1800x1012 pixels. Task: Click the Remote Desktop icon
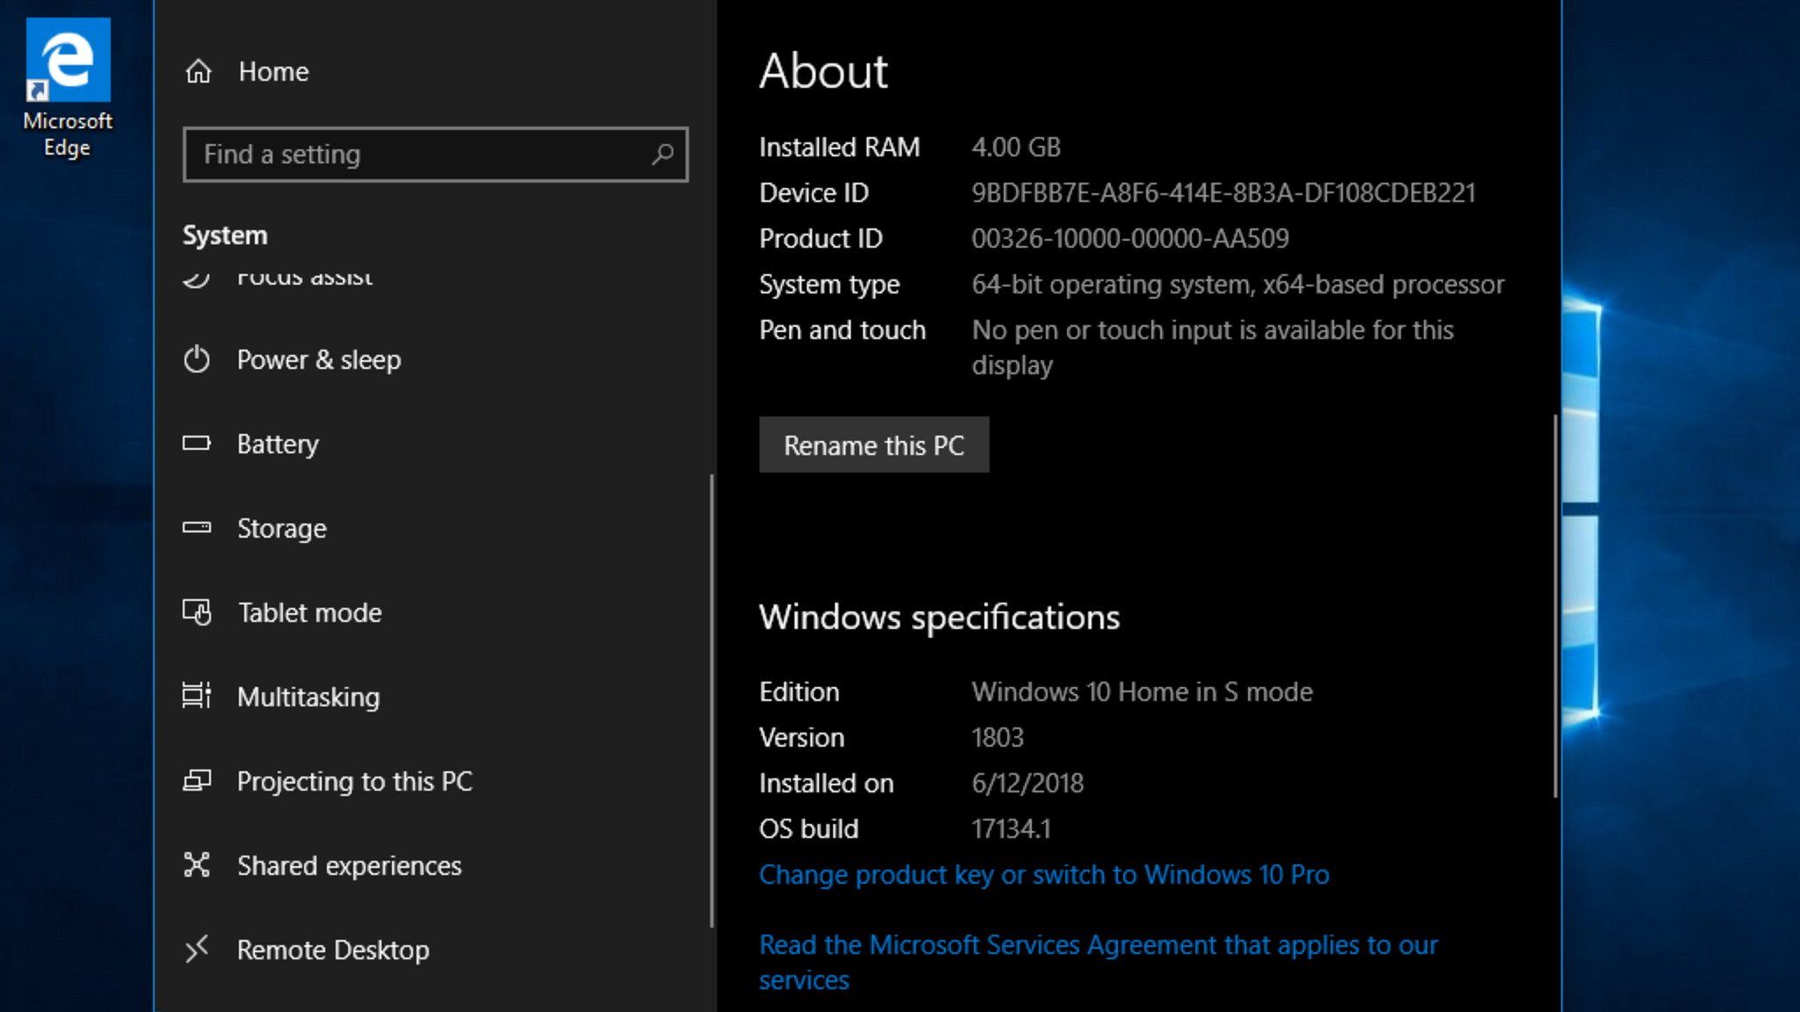[197, 950]
